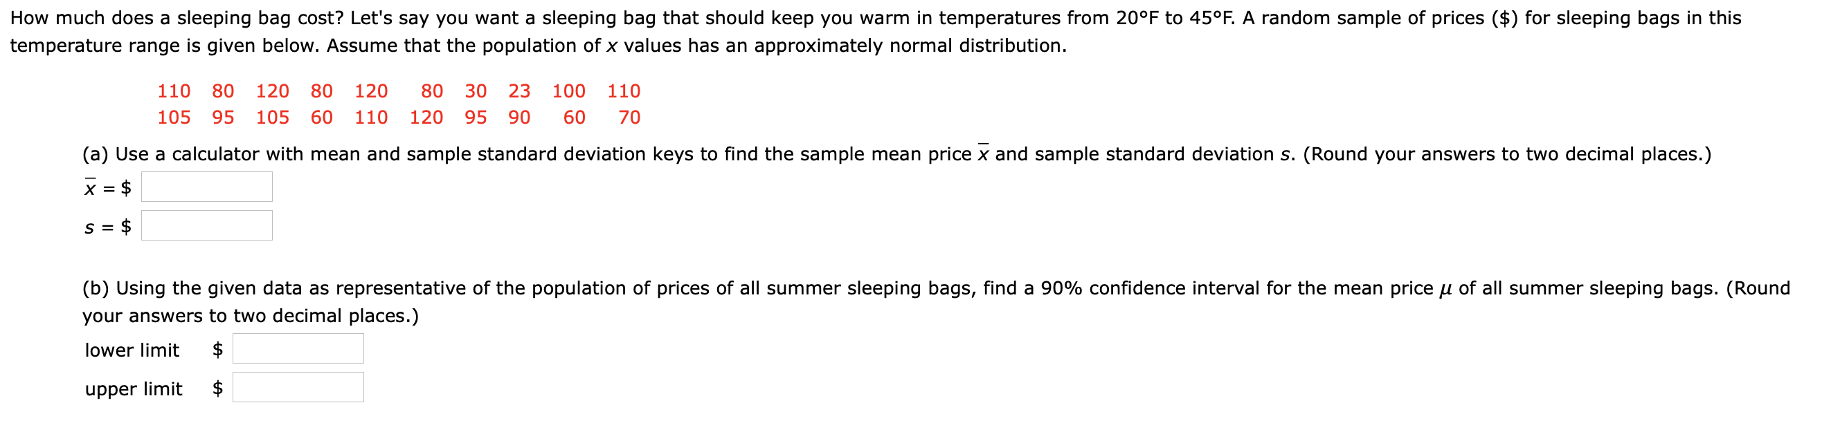Click the dollar sign next to lower limit
The image size is (1840, 423).
coord(217,350)
